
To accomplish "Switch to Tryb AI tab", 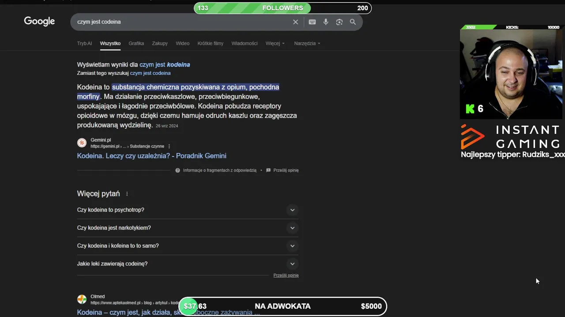I will tap(84, 44).
